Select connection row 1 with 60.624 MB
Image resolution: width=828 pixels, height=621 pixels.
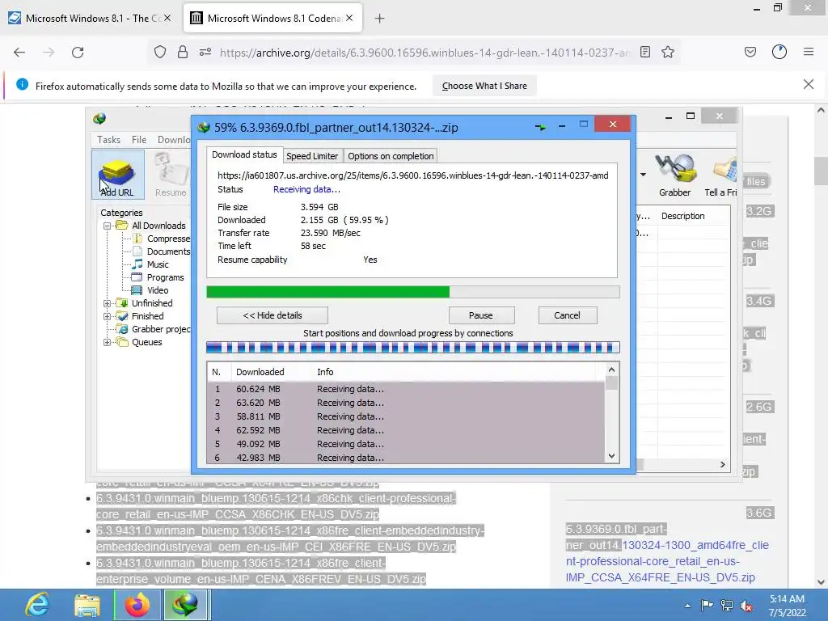coord(406,389)
